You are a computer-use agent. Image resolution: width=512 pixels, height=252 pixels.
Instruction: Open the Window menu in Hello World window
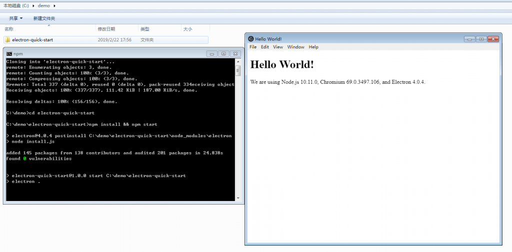coord(295,47)
